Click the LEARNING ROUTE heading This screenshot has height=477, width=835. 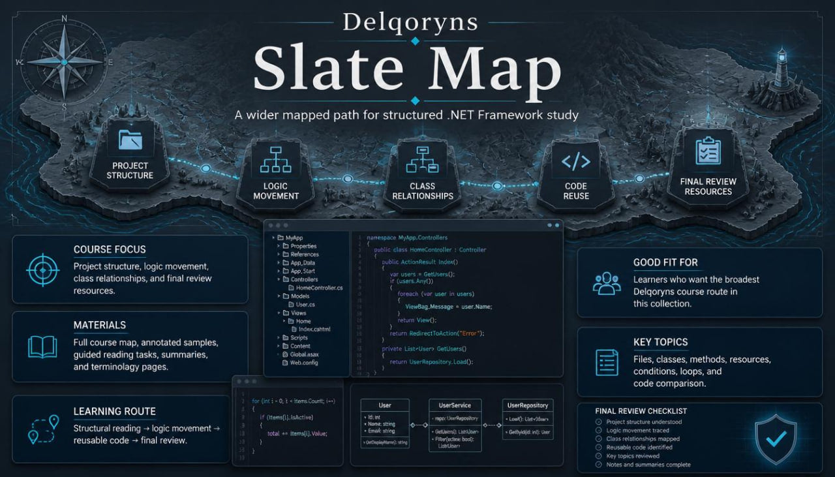115,411
